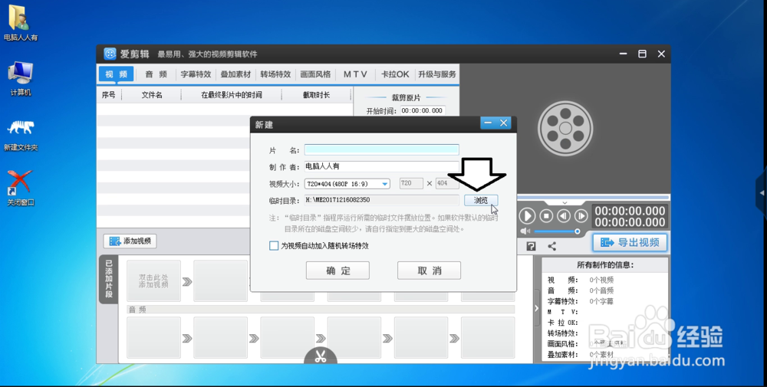Close the 新建 dialog
The width and height of the screenshot is (767, 387).
click(x=503, y=123)
